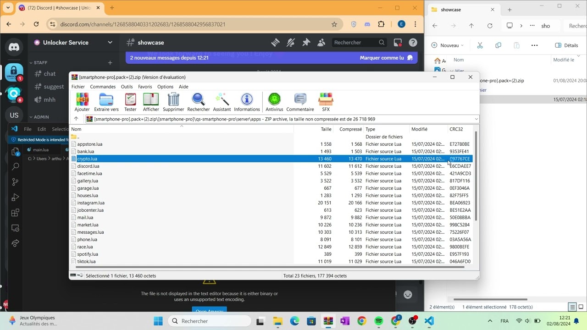Image resolution: width=587 pixels, height=330 pixels.
Task: Open Chrome tab search dropdown arrow
Action: [8, 8]
